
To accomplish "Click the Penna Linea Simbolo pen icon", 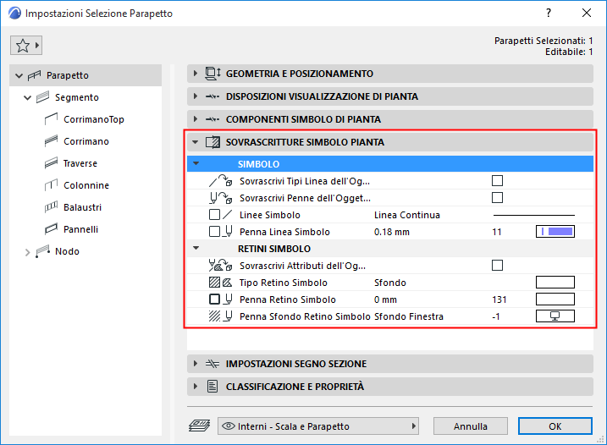I will click(x=221, y=232).
